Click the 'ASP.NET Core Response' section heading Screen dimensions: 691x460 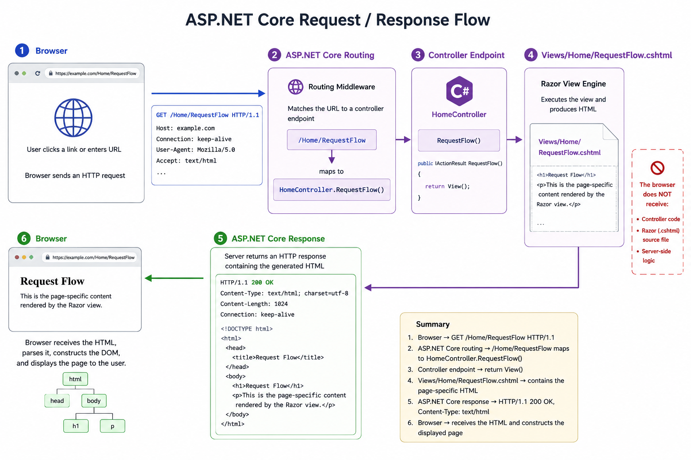pos(278,239)
